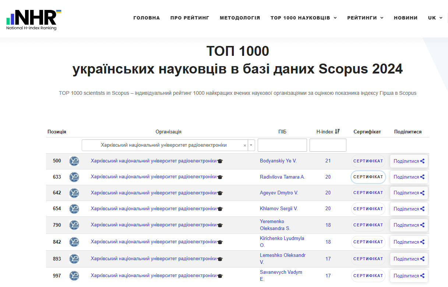Image resolution: width=448 pixels, height=287 pixels.
Task: Focus the H-index filter input field
Action: pyautogui.click(x=328, y=145)
